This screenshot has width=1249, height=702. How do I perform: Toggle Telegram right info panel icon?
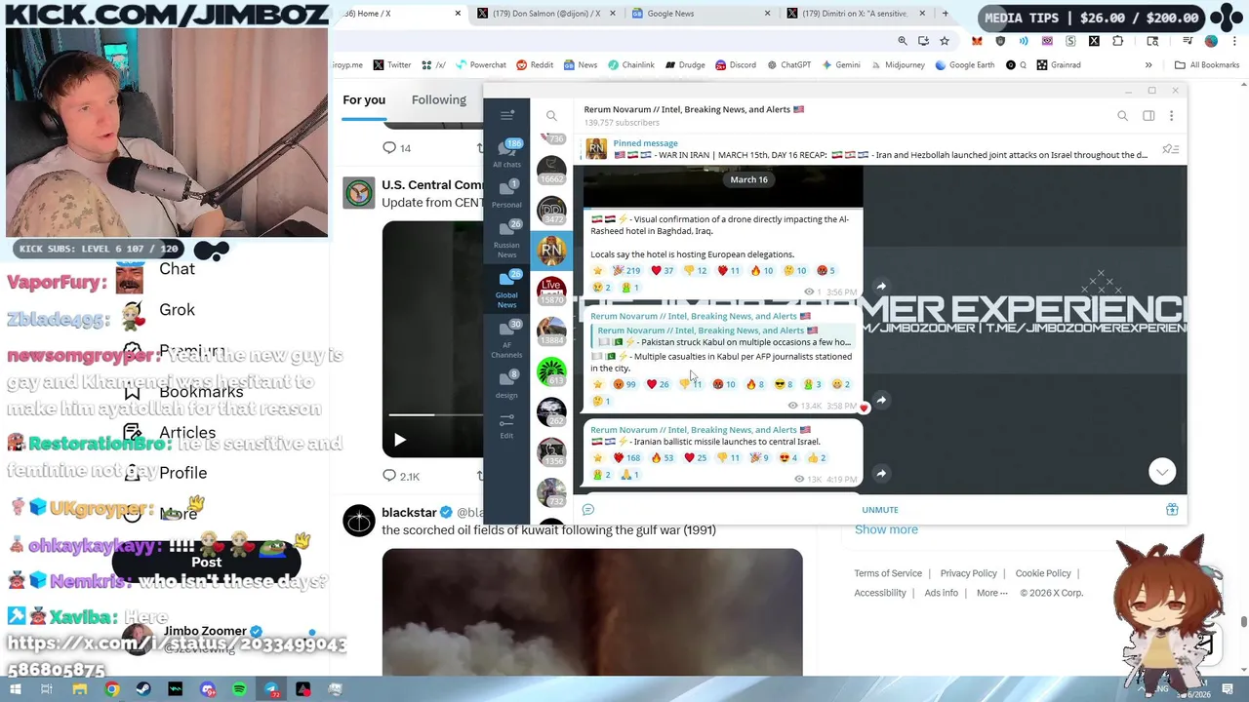(1148, 116)
